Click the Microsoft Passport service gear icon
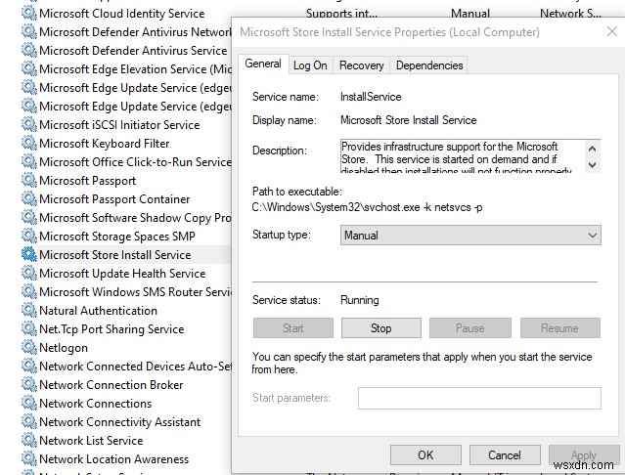The image size is (625, 475). point(28,181)
